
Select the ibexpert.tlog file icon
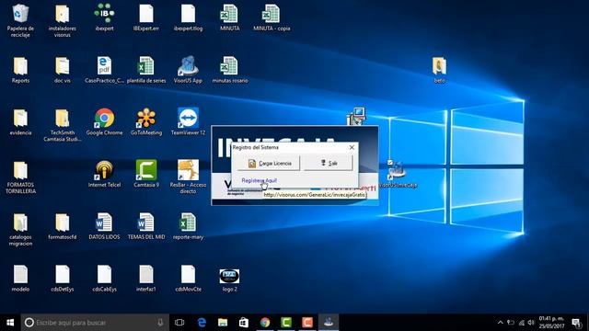tap(188, 15)
